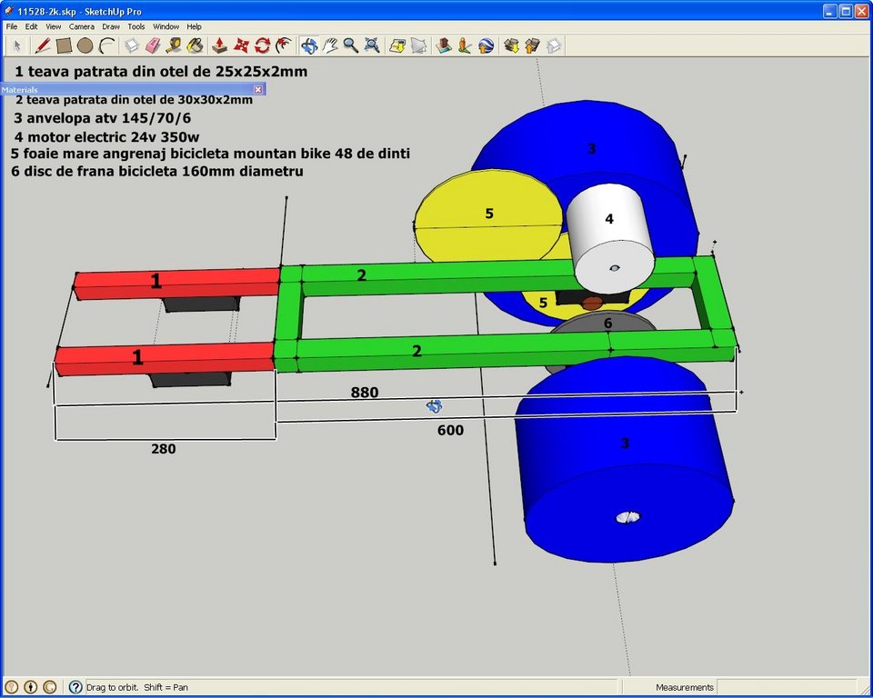The width and height of the screenshot is (873, 698).
Task: Select the Zoom magnifier tool
Action: pyautogui.click(x=351, y=45)
